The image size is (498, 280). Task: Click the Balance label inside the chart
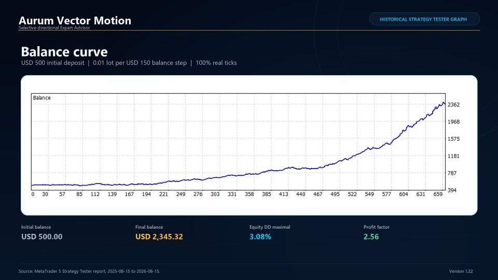pos(41,98)
